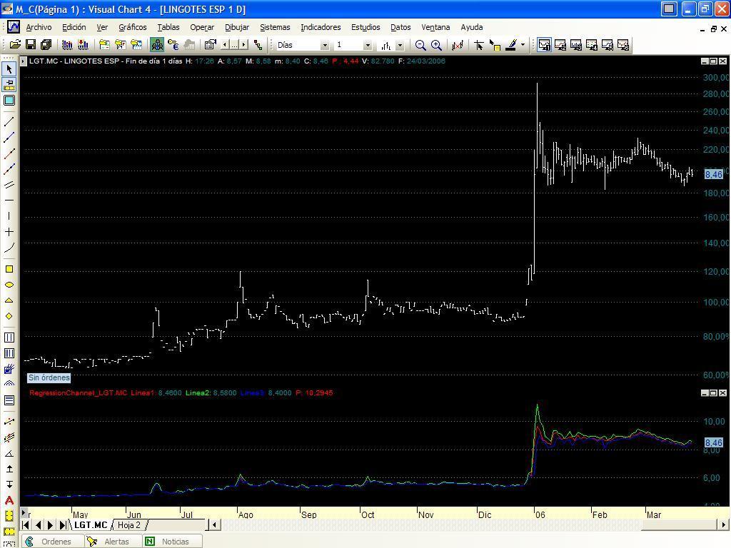This screenshot has width=731, height=548.
Task: Switch to workspace screen 4
Action: [592, 45]
